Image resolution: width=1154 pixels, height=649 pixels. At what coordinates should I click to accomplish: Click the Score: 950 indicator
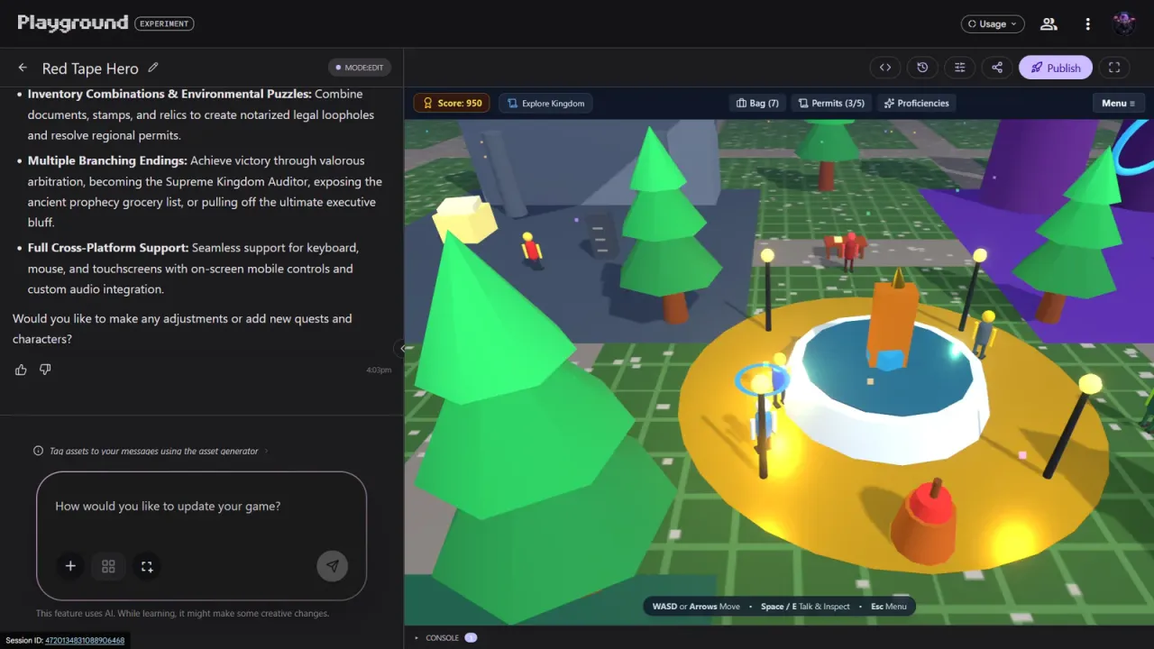tap(452, 103)
